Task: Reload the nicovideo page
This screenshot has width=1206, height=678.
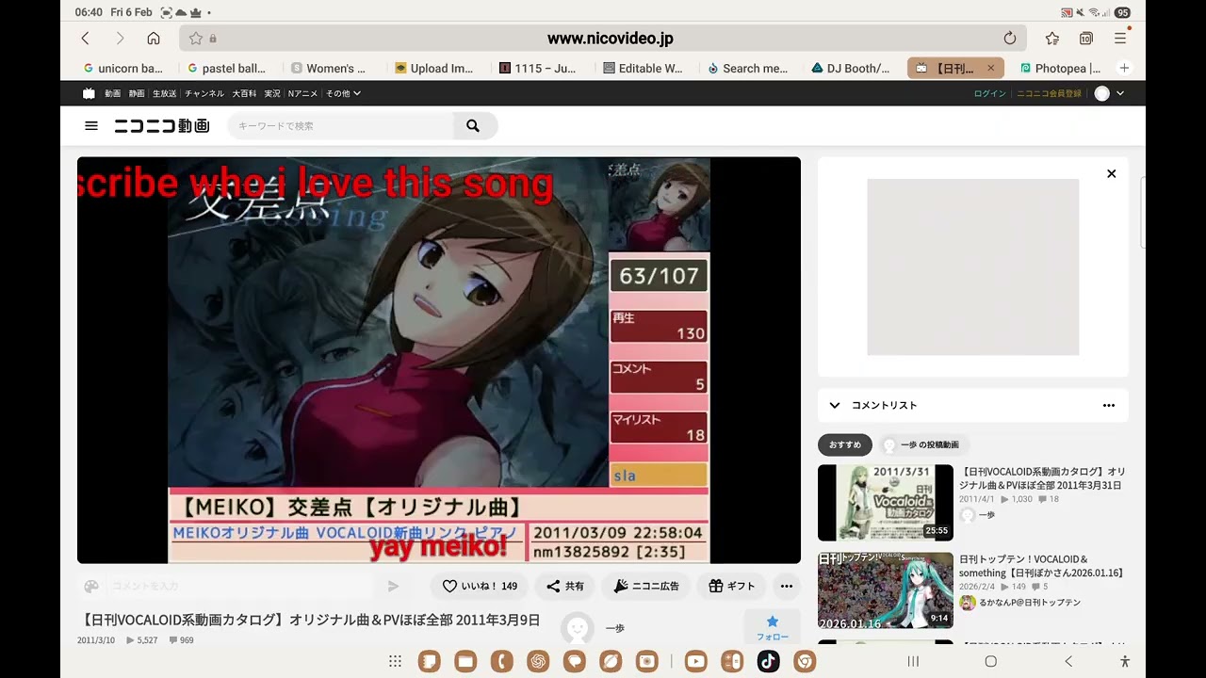Action: pos(1010,39)
